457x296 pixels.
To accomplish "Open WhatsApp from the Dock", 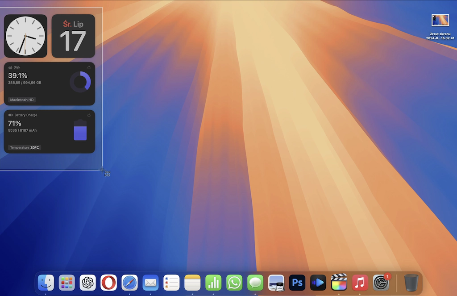I will (x=234, y=283).
